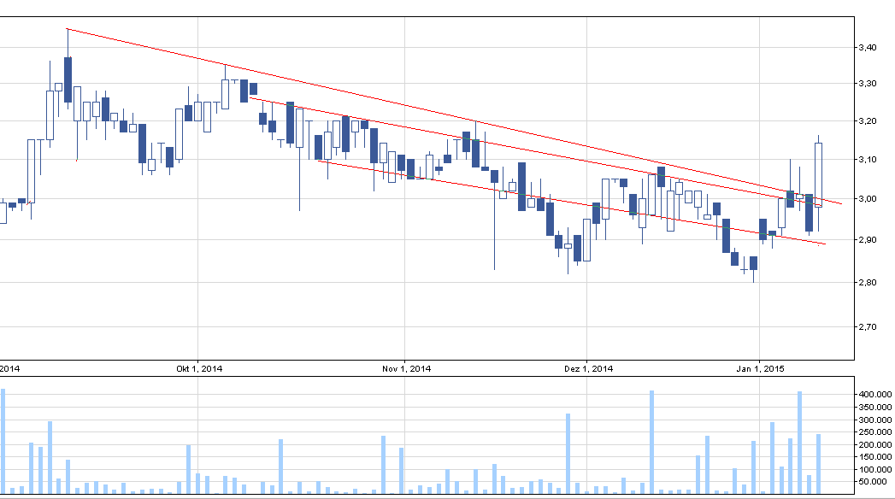Click the 3,40 price axis label

866,48
